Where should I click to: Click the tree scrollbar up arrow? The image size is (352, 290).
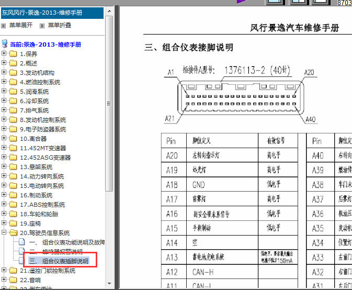pos(109,11)
